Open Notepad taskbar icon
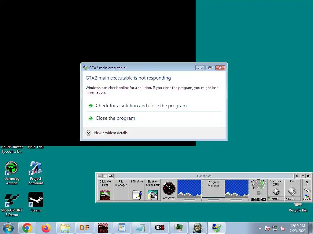 (x=141, y=228)
